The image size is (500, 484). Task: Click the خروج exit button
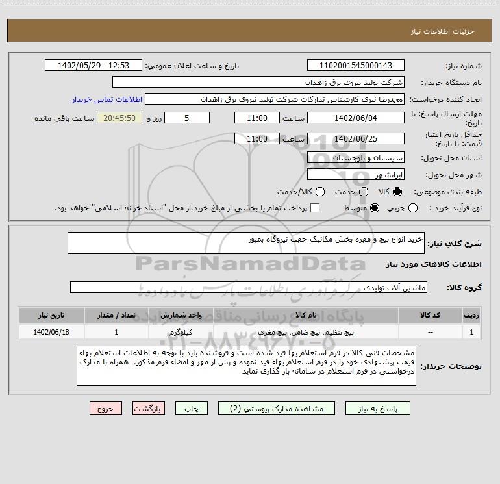tap(106, 409)
